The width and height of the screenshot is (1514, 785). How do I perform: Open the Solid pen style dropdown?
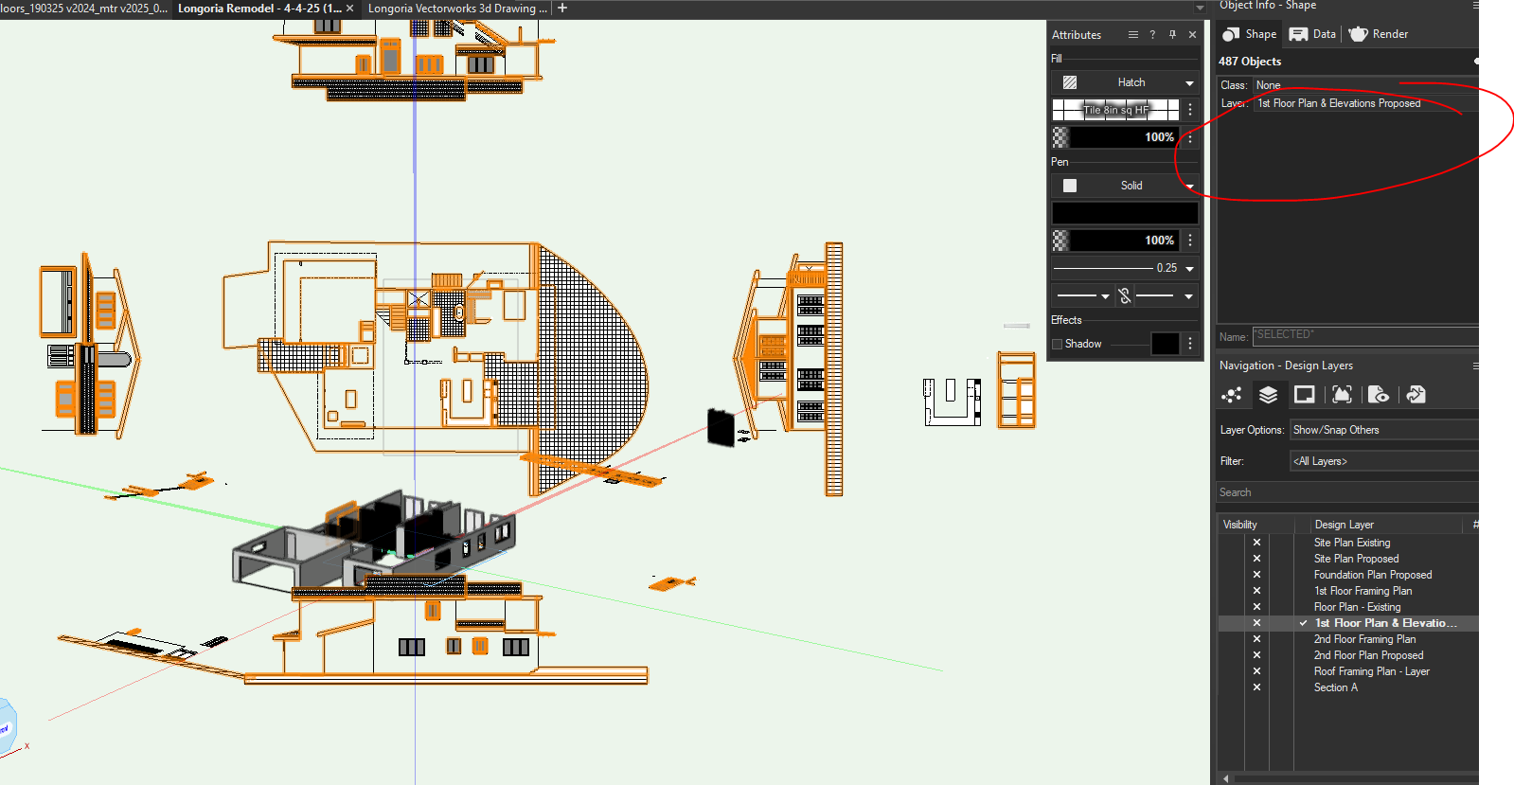pos(1189,187)
